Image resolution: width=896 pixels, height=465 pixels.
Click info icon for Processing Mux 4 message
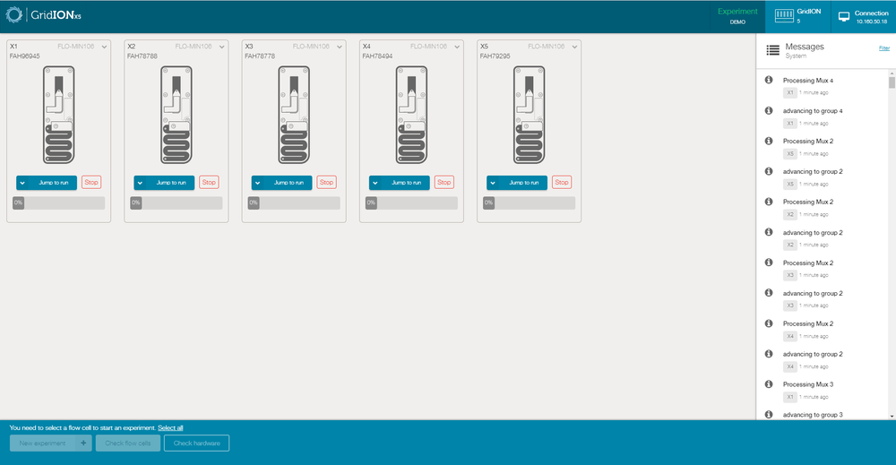pyautogui.click(x=769, y=80)
